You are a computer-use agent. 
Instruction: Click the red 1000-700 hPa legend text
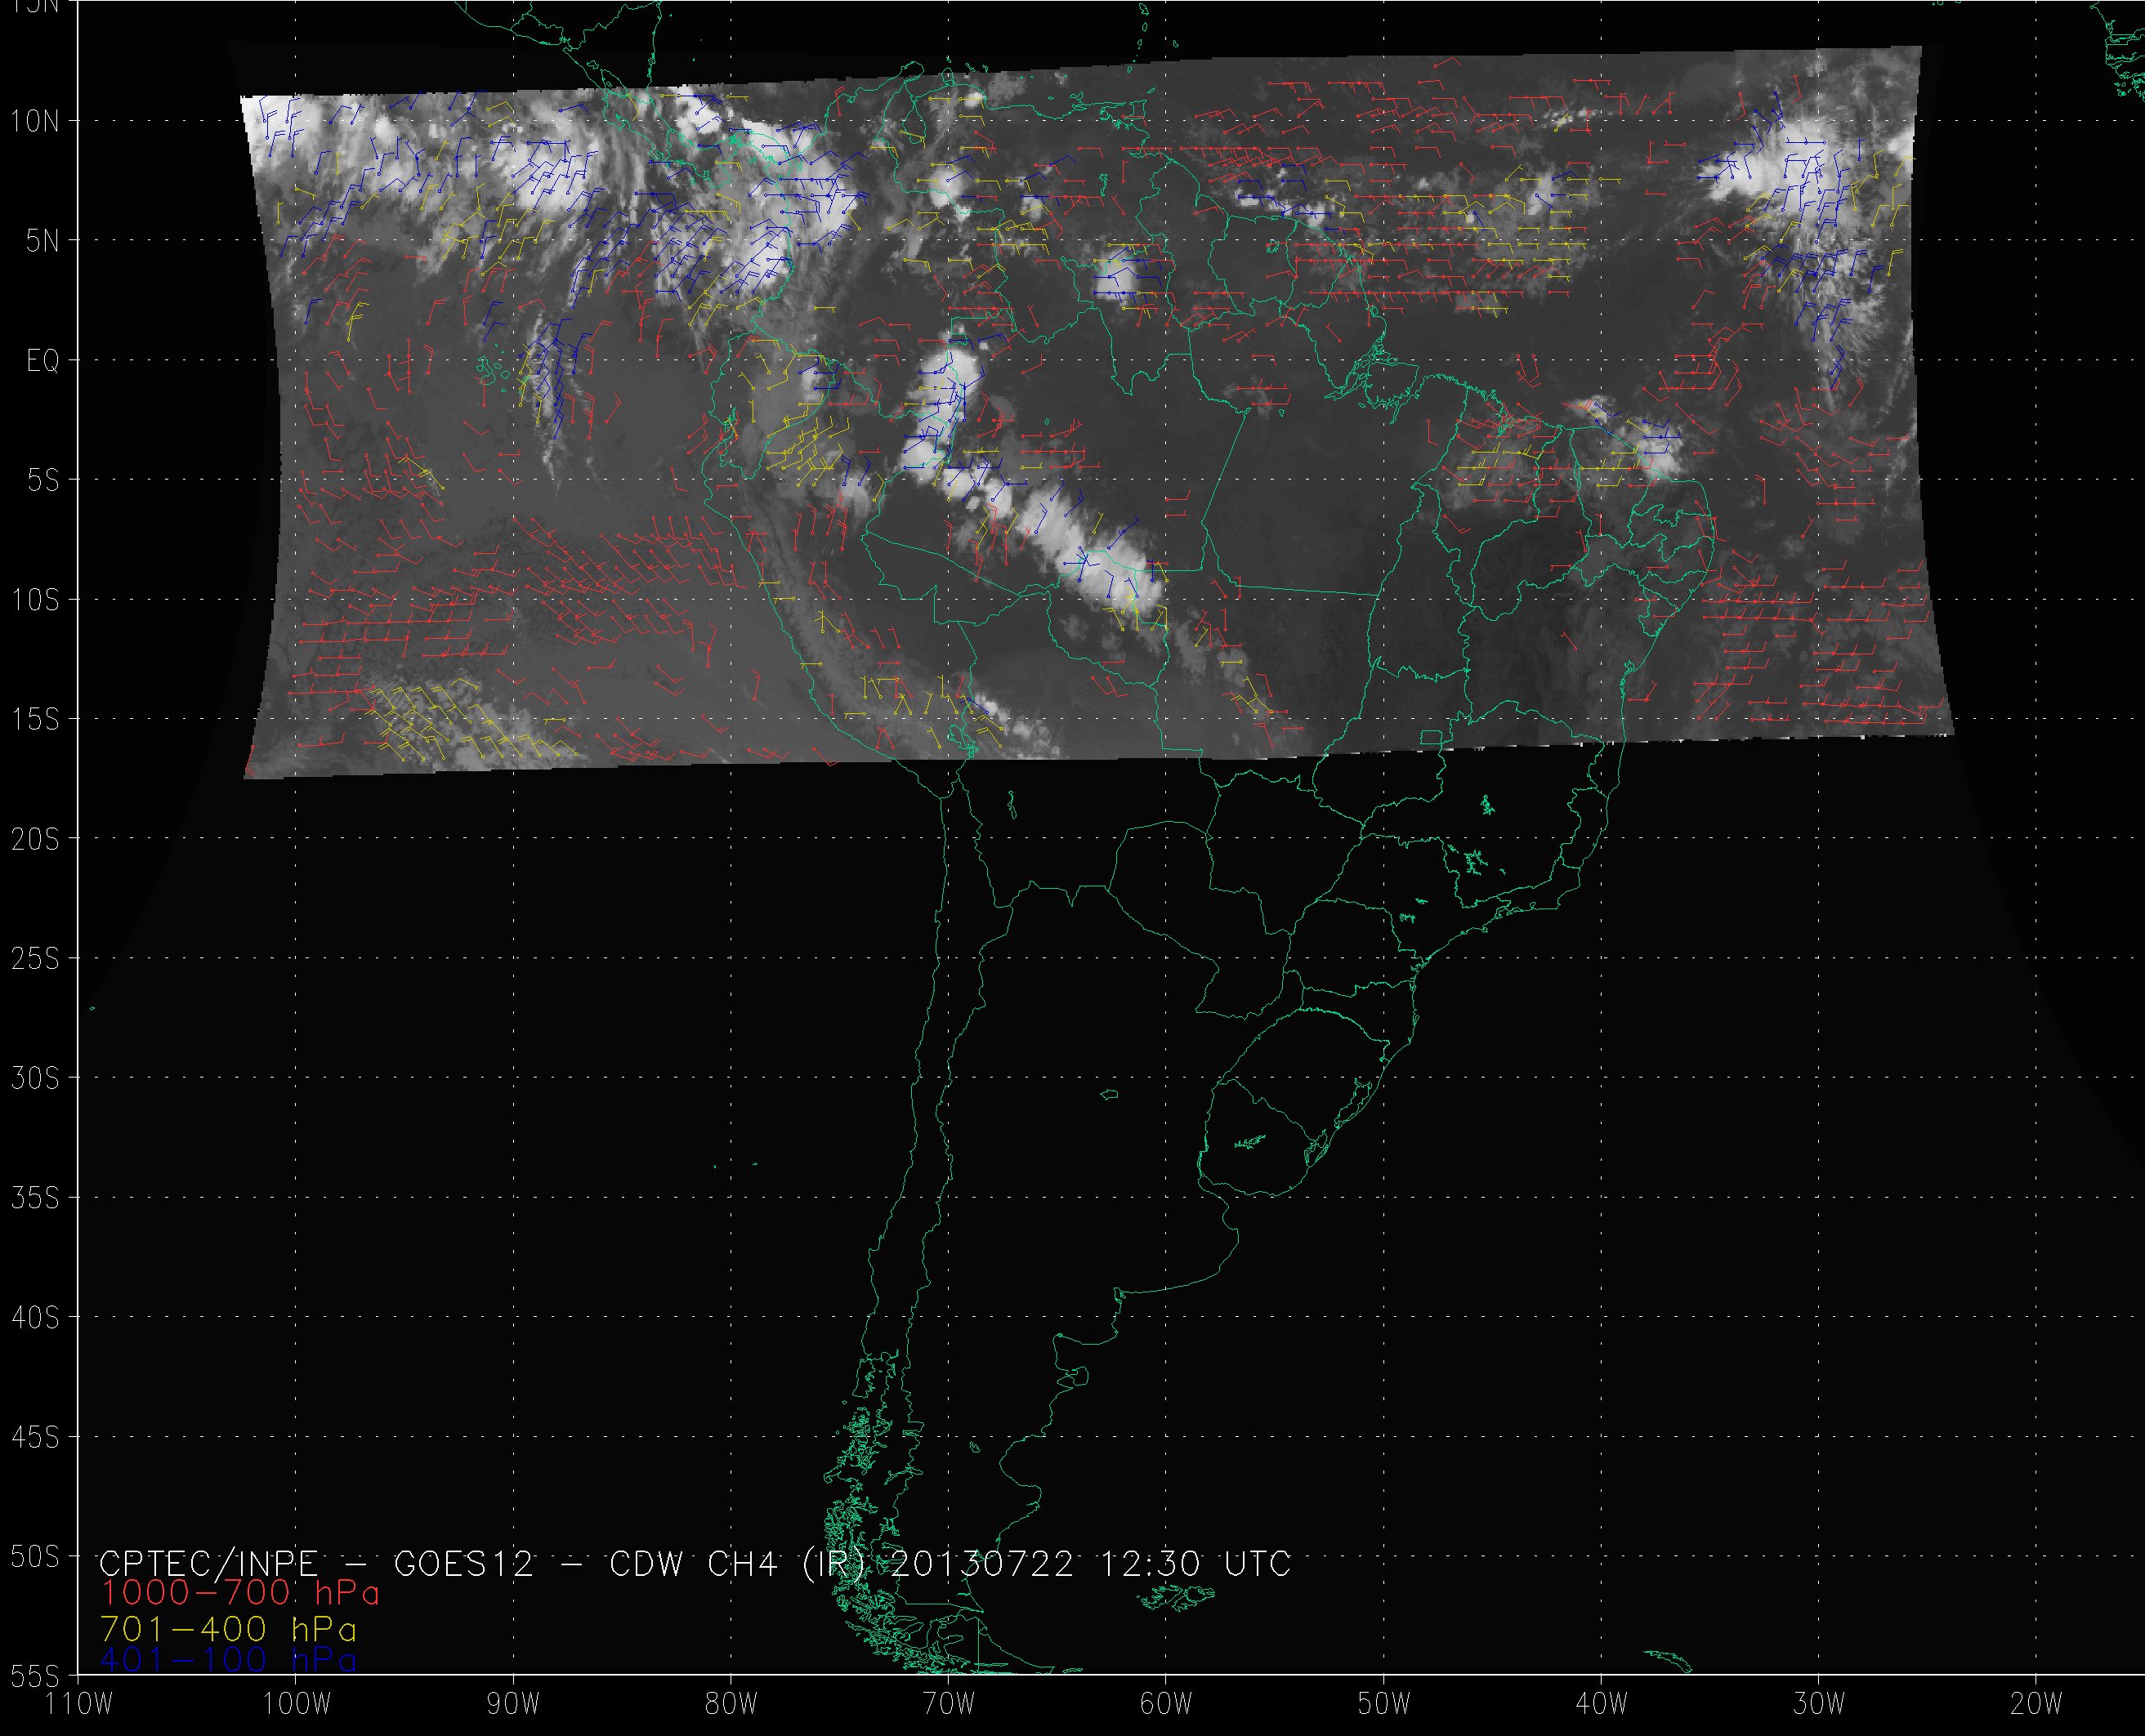tap(240, 1592)
